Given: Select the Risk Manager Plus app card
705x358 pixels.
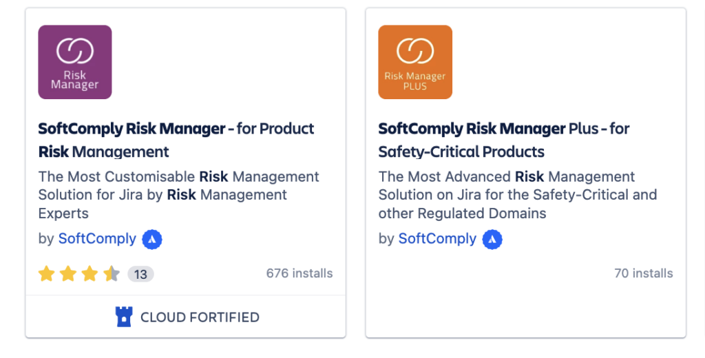Looking at the screenshot, I should click(x=525, y=173).
